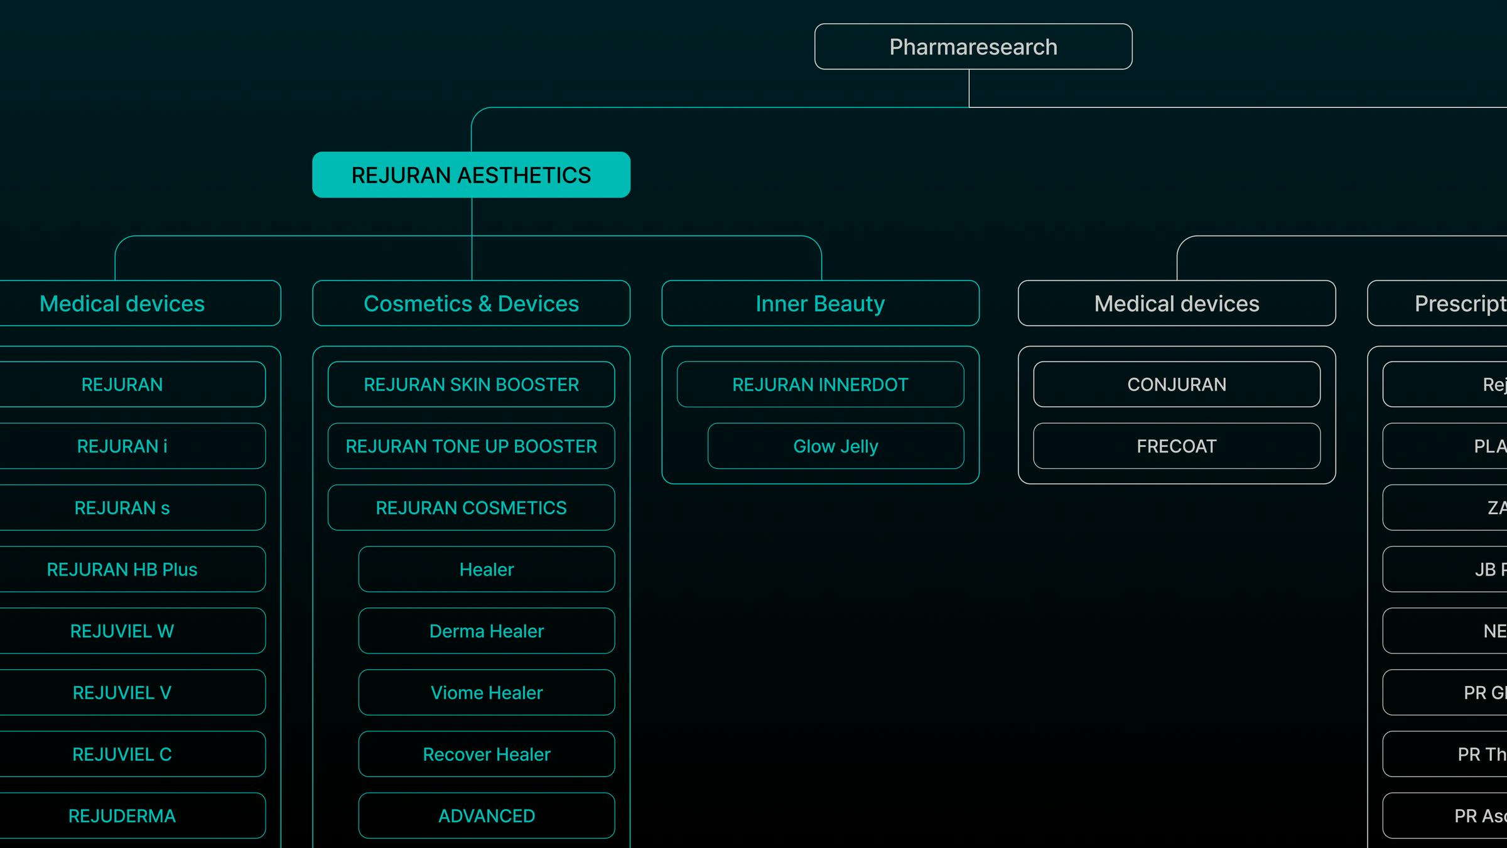
Task: Select the REJURAN SKIN BOOSTER item
Action: coord(471,384)
